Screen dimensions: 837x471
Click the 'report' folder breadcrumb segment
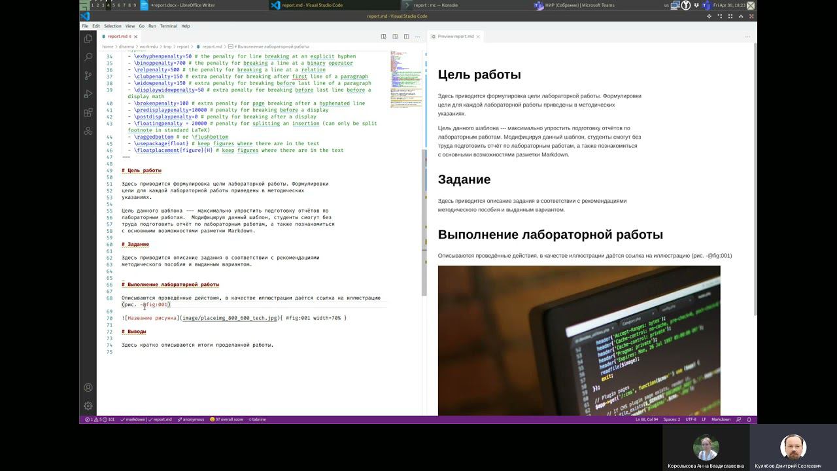183,47
